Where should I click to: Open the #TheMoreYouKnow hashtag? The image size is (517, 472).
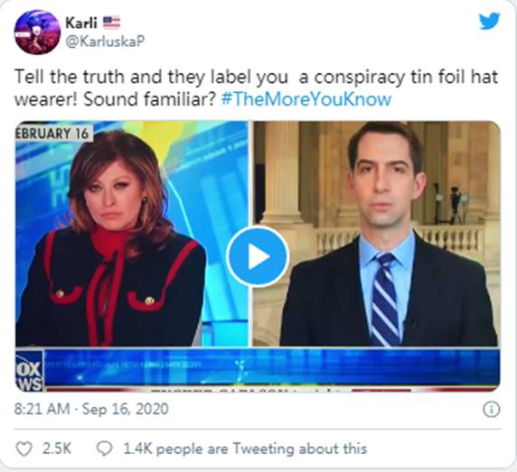(306, 99)
